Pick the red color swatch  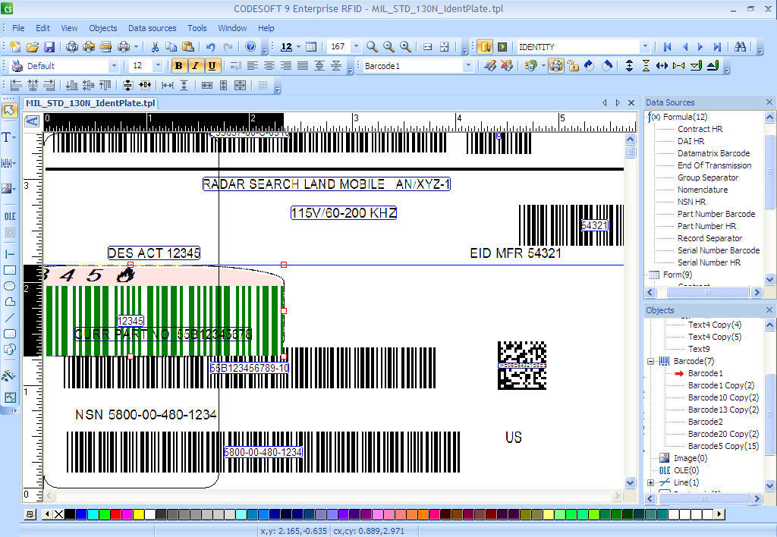click(116, 514)
